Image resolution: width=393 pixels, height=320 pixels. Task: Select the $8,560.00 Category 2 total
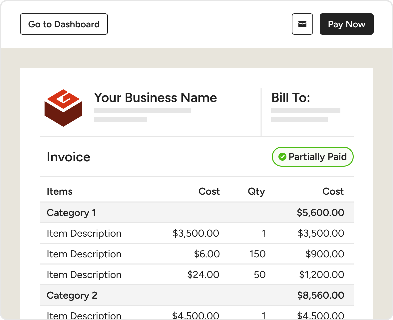point(320,295)
